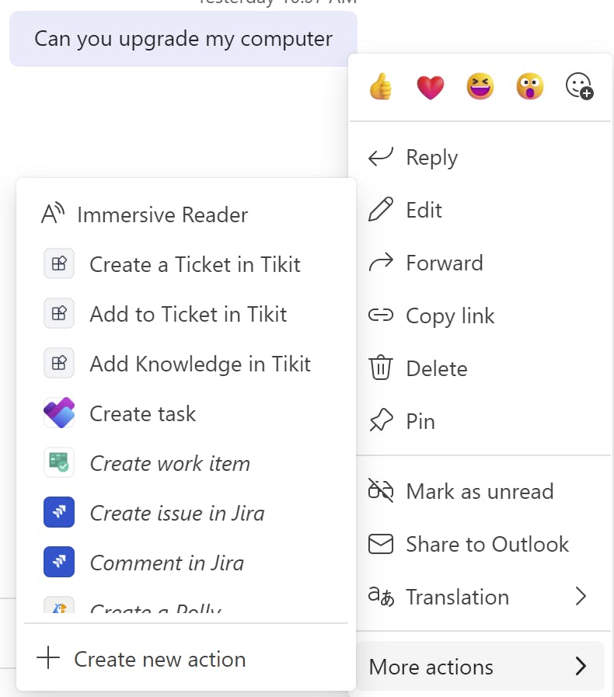
Task: Click the Delete trash can icon
Action: (380, 368)
